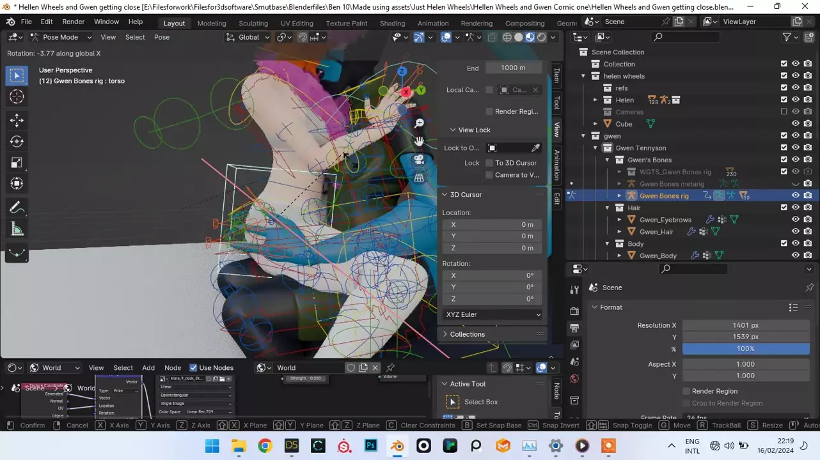Open the Pose Mode dropdown
Image resolution: width=820 pixels, height=460 pixels.
pyautogui.click(x=60, y=37)
